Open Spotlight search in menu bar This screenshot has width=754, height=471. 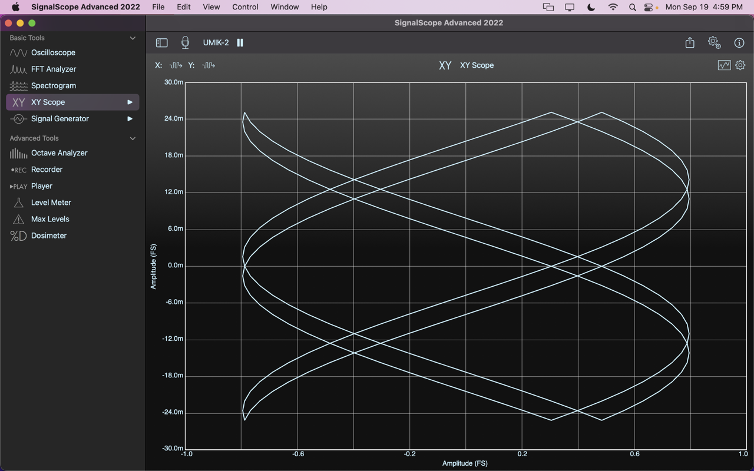pyautogui.click(x=632, y=7)
